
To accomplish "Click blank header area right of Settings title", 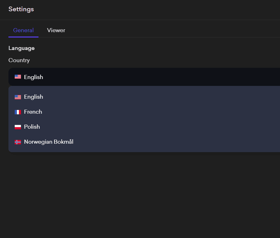I will (156, 9).
